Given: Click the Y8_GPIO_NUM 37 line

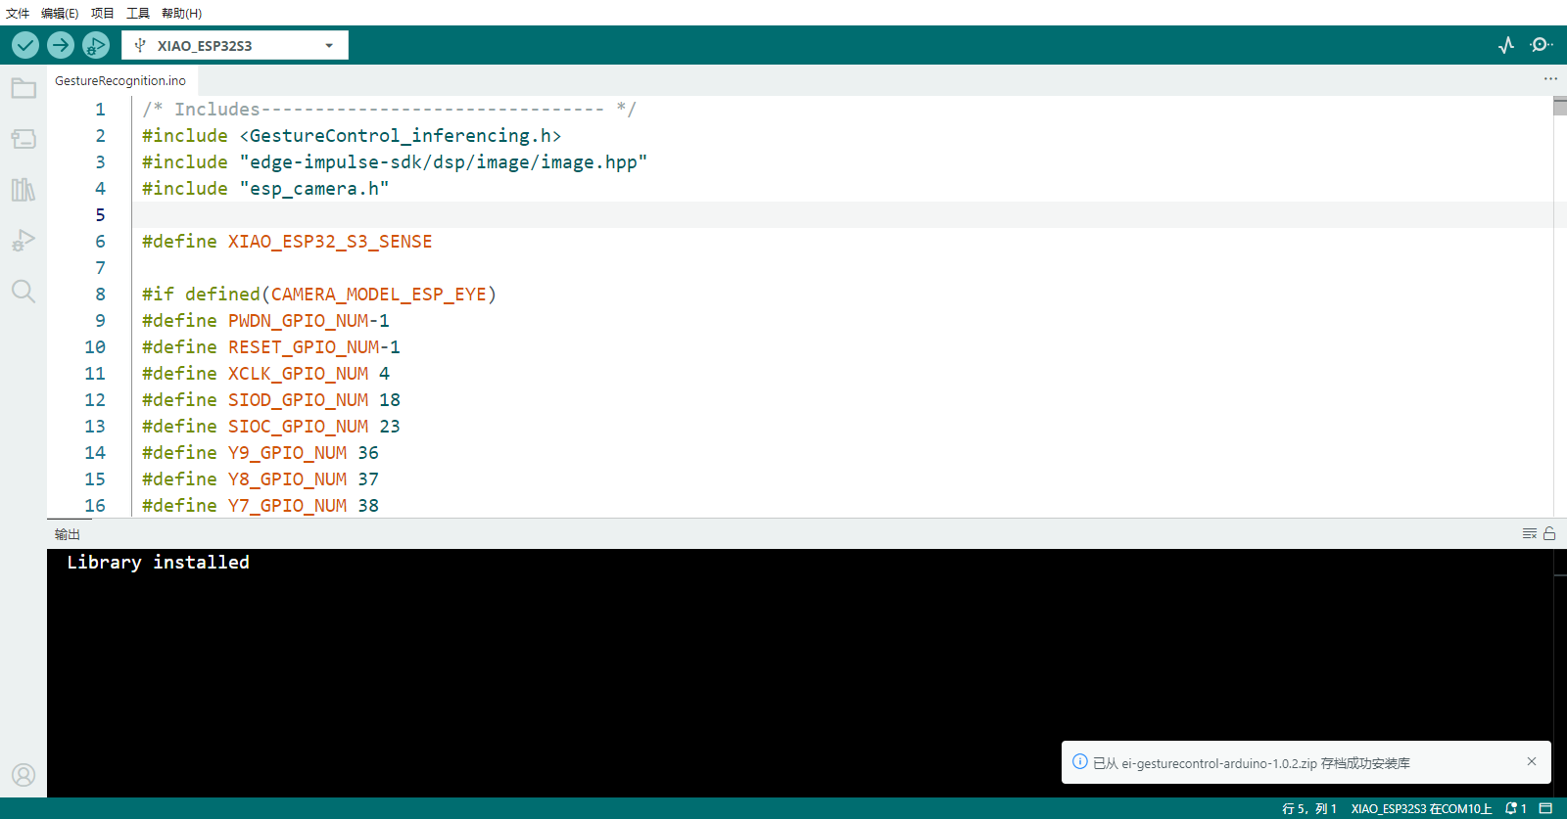Looking at the screenshot, I should (261, 479).
